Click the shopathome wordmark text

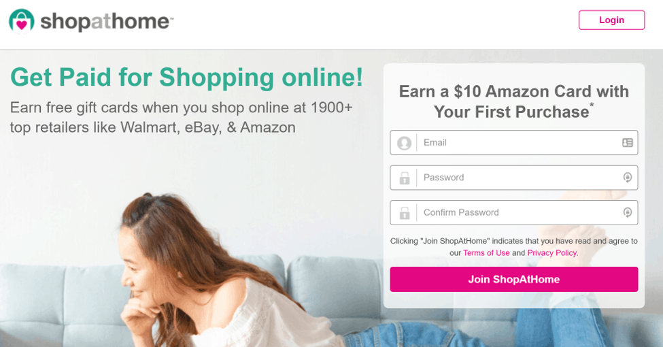(107, 21)
